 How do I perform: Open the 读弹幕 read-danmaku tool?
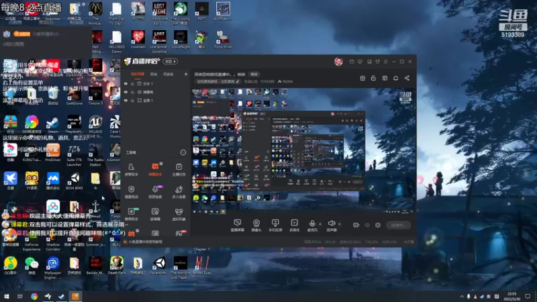tap(155, 214)
